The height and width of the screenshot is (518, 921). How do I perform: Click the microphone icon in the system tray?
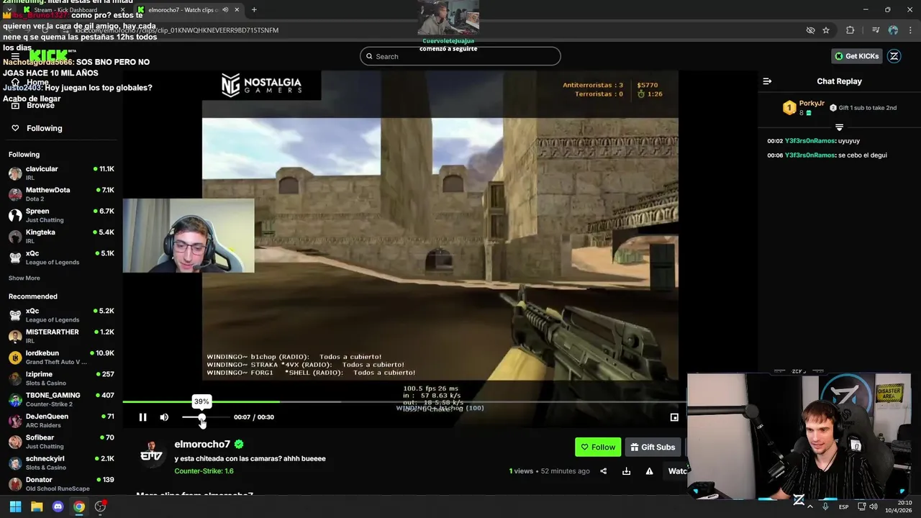coord(825,506)
